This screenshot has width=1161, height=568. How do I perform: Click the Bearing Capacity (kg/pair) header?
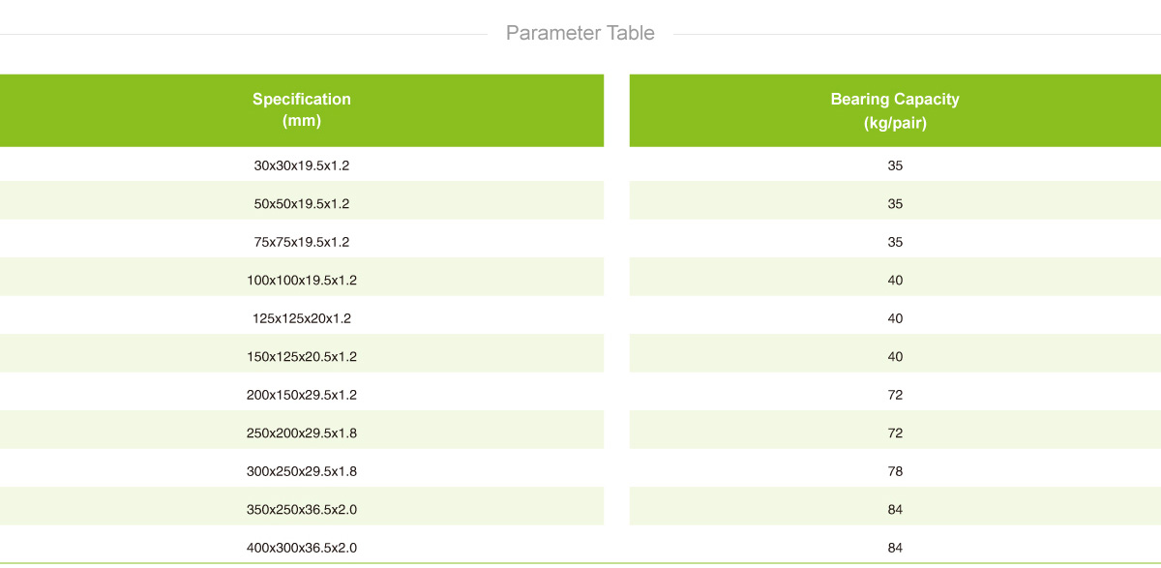click(x=895, y=110)
